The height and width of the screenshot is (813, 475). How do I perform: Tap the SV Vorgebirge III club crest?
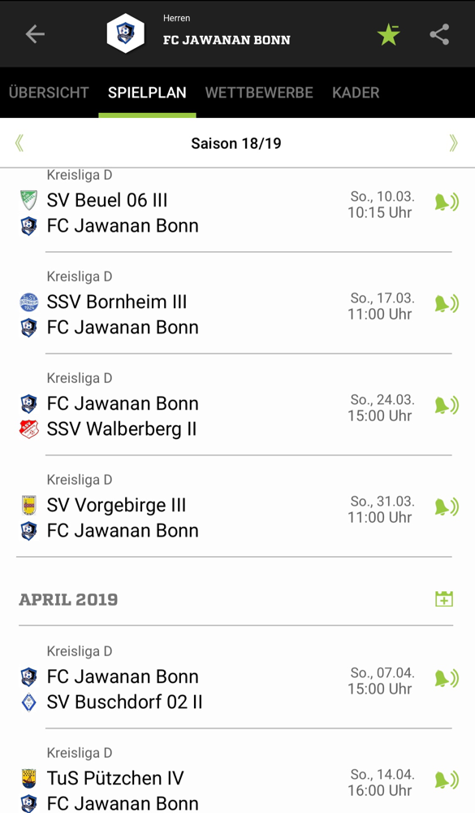(29, 505)
